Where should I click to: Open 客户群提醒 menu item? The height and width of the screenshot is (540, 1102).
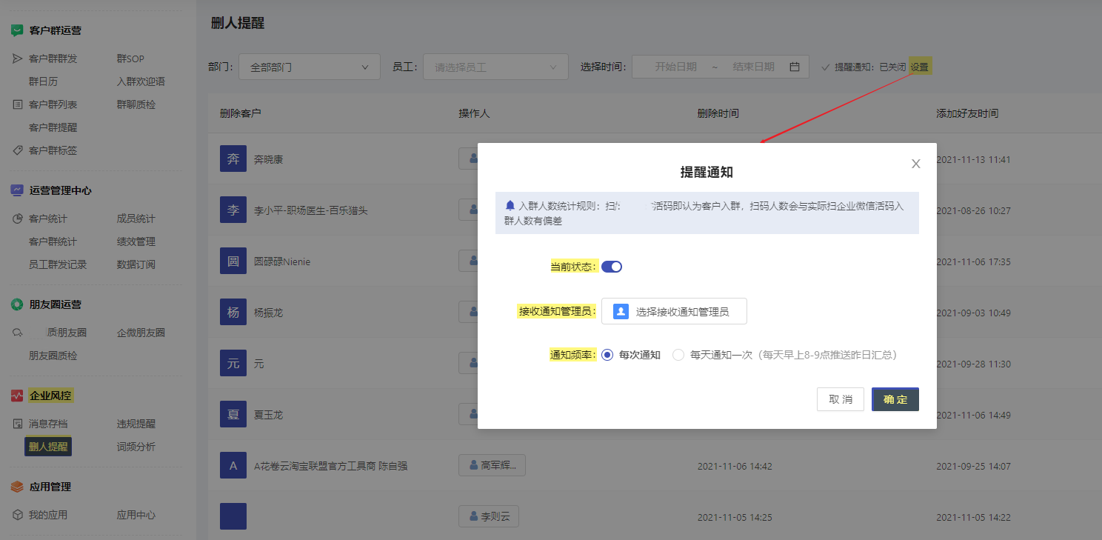53,127
